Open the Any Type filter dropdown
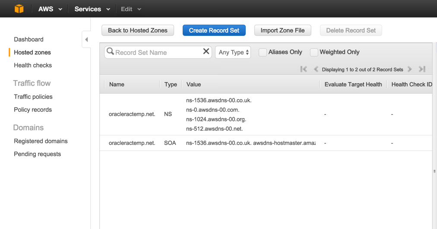 point(233,52)
